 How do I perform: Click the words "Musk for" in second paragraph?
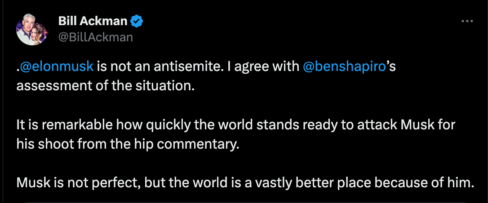tap(428, 125)
